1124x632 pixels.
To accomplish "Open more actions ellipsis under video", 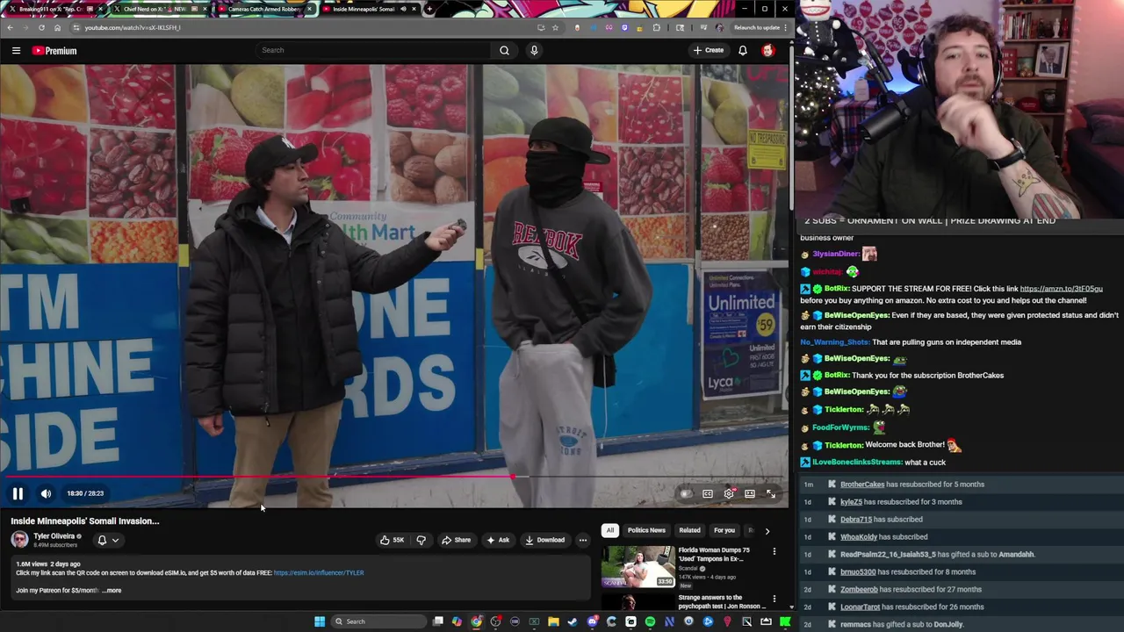I will tap(583, 540).
